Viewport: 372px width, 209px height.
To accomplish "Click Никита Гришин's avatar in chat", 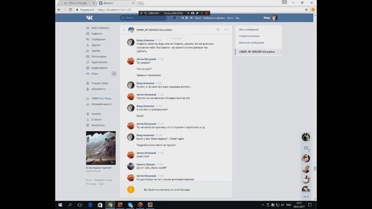I will pos(131,166).
